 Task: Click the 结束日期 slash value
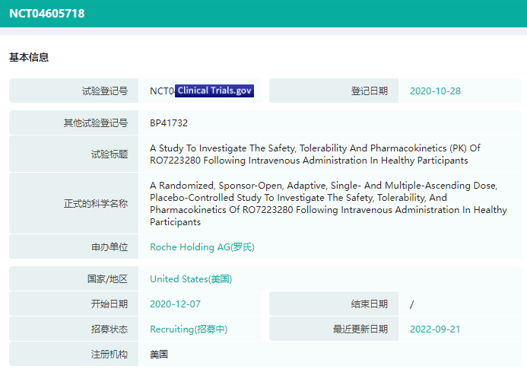coord(411,304)
